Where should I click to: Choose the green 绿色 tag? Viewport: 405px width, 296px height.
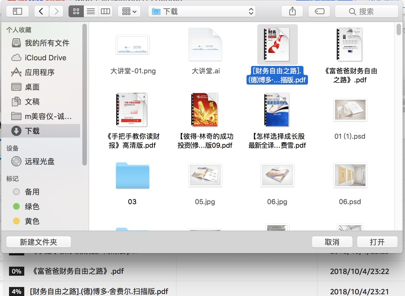(x=41, y=206)
